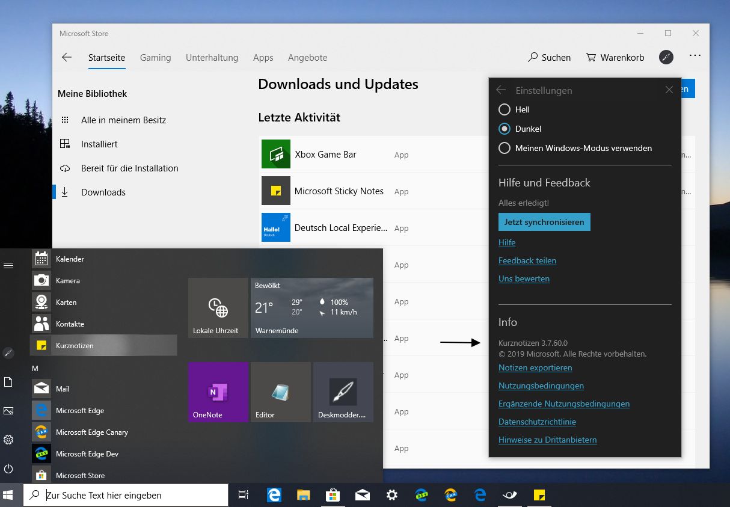Open Lokale Uhrzeit tile
730x507 pixels.
(x=218, y=308)
